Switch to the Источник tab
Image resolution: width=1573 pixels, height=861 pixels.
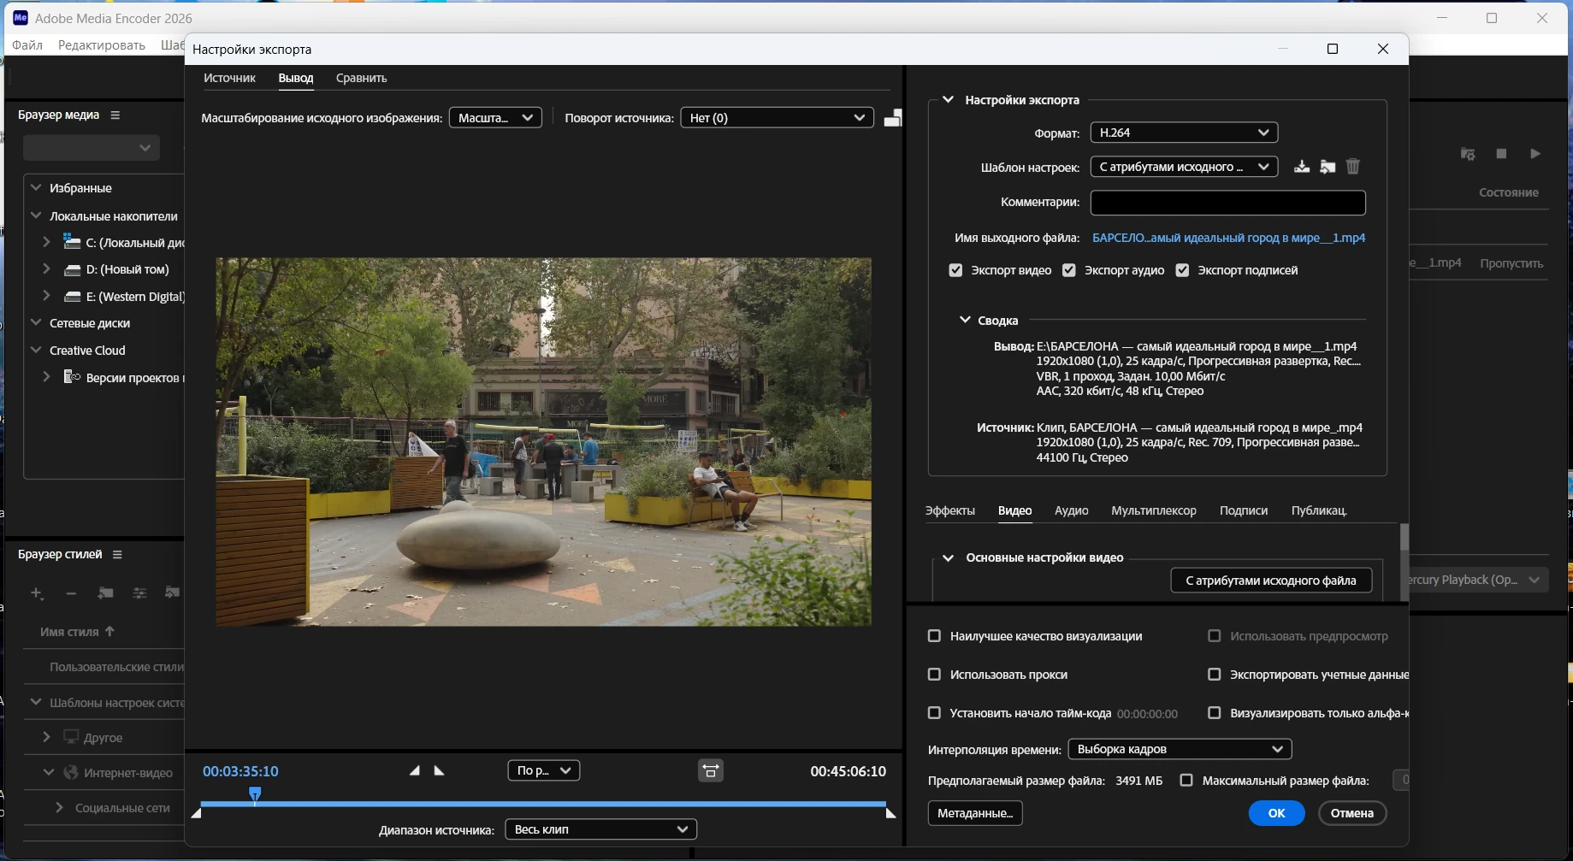tap(229, 78)
